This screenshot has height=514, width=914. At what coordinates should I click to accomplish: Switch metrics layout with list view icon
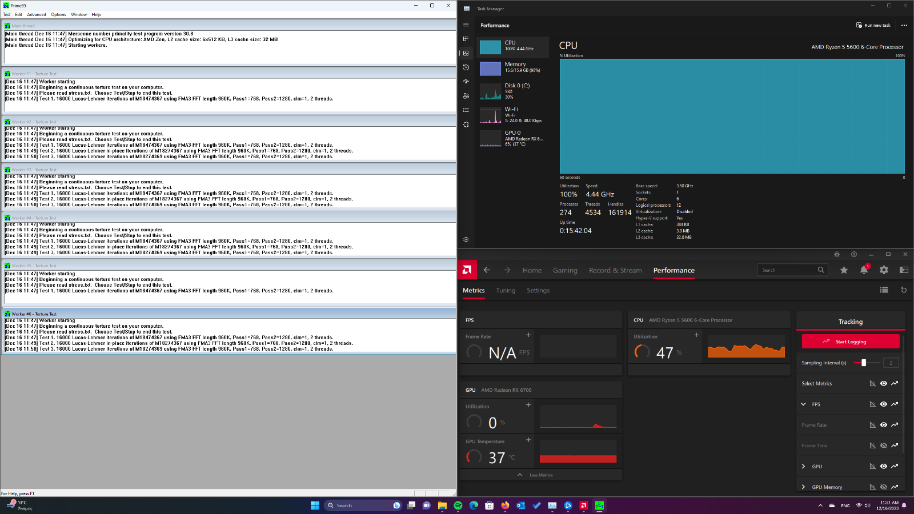pos(884,290)
